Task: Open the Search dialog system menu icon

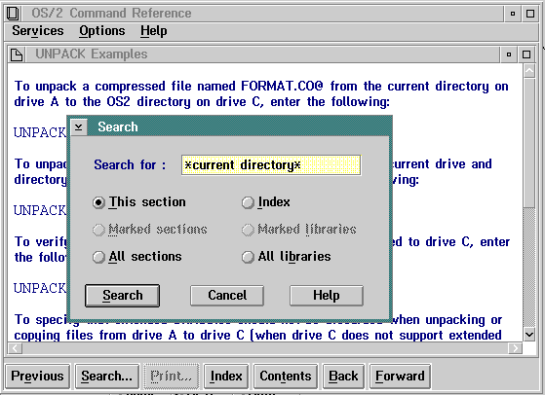Action: click(x=79, y=126)
